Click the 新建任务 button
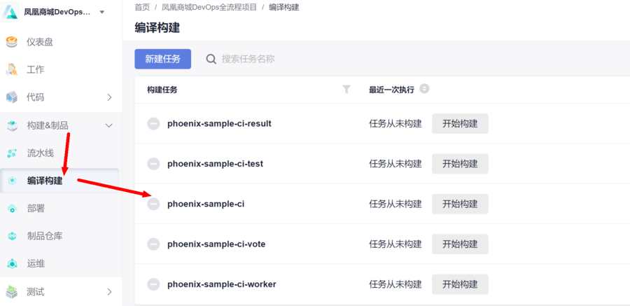The height and width of the screenshot is (306, 630). click(x=162, y=60)
